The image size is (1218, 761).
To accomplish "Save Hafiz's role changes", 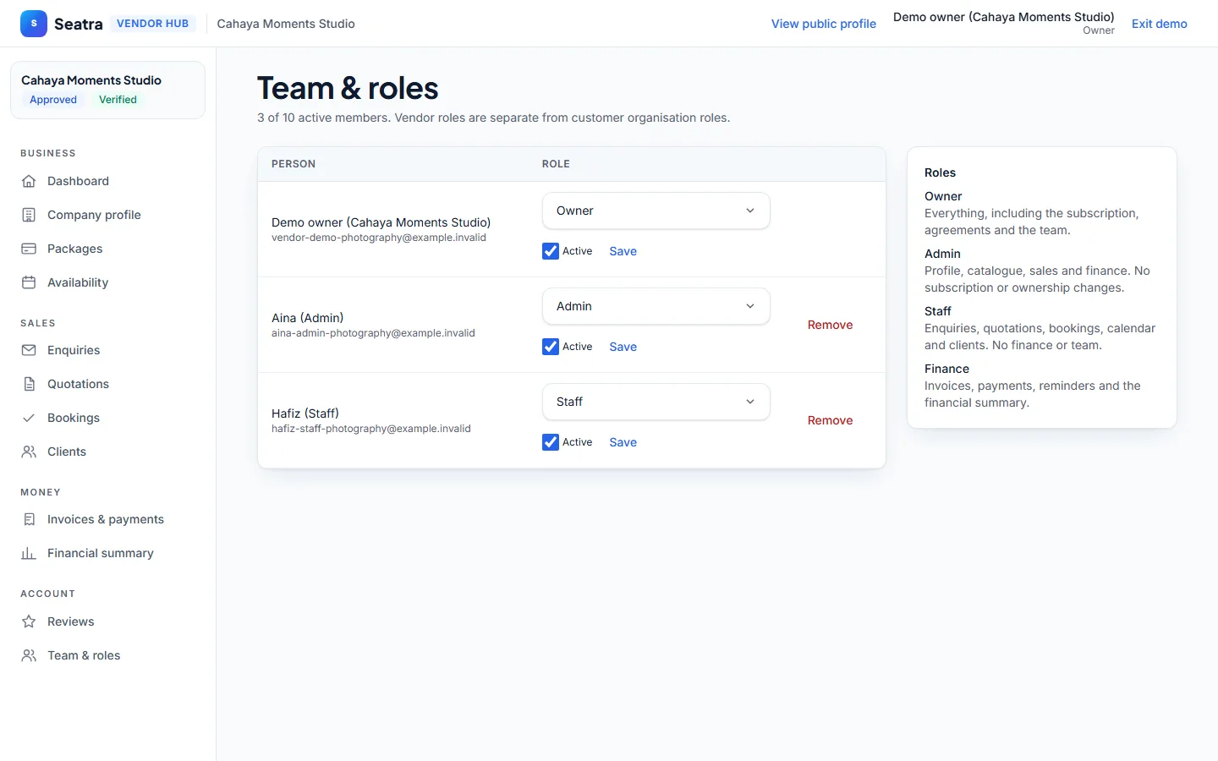I will tap(623, 442).
